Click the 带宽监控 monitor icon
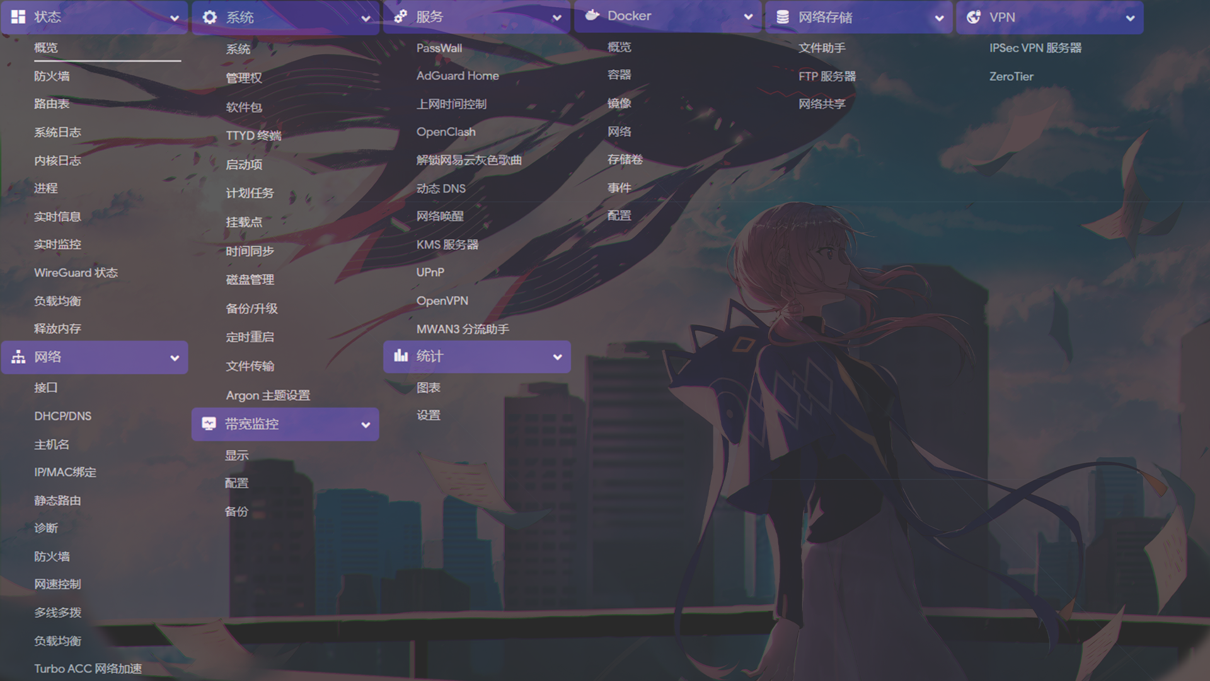This screenshot has height=681, width=1210. (209, 424)
